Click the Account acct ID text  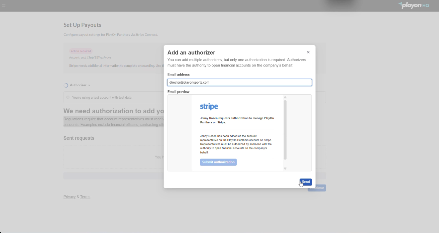(x=90, y=57)
